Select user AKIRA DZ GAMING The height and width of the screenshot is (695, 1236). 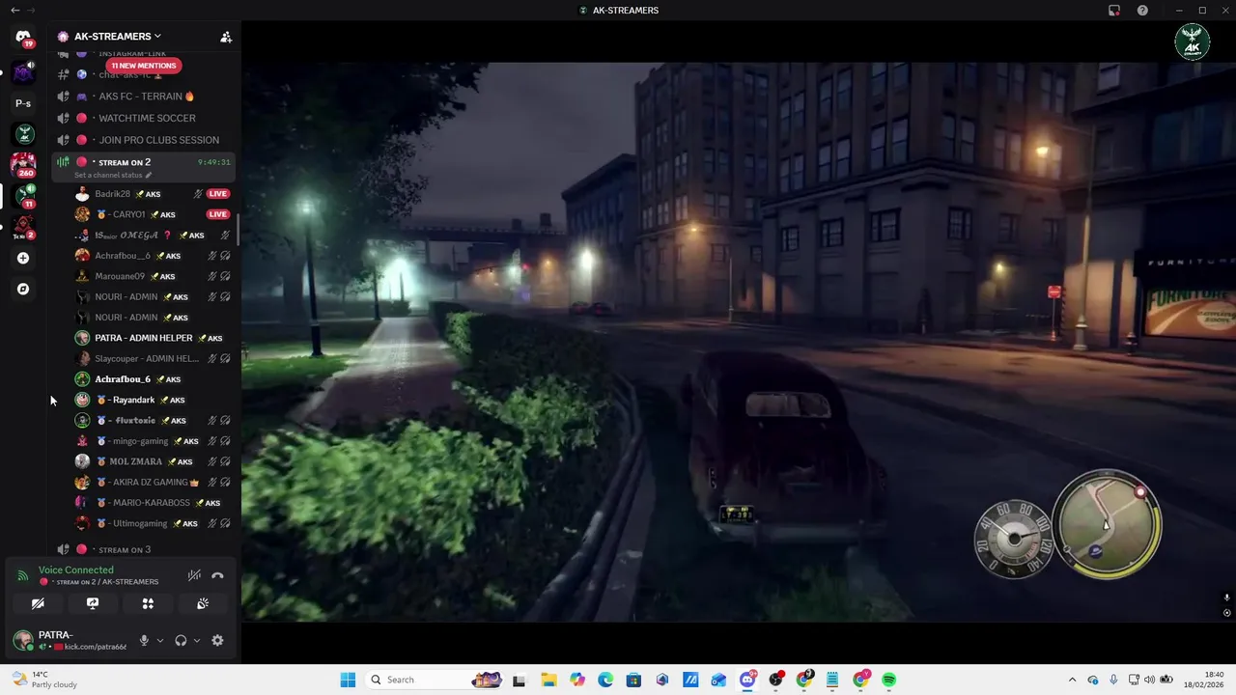point(153,482)
